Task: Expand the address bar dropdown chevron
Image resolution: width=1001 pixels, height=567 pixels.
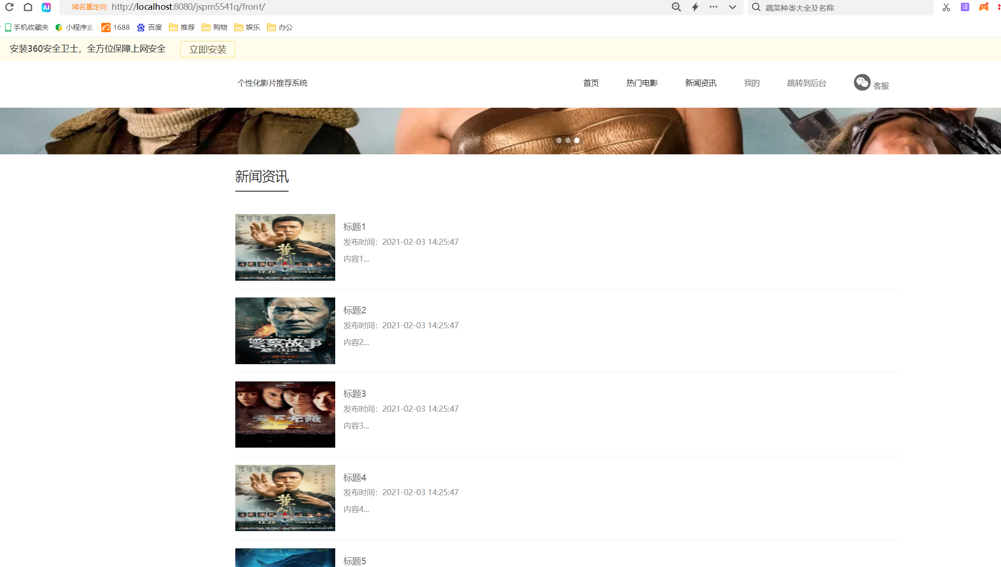Action: point(733,7)
